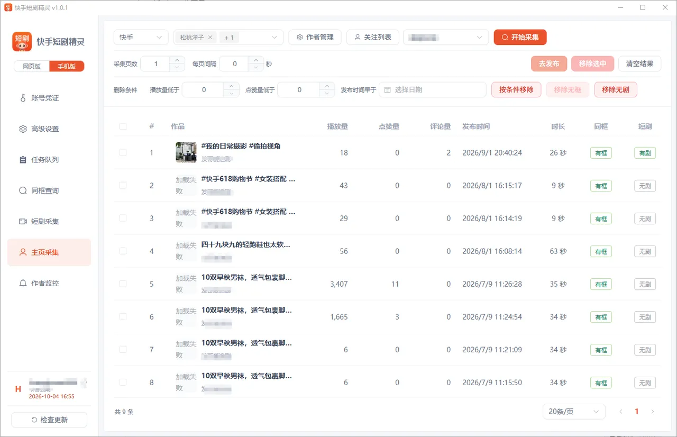
Task: Click the search icon in 开始采集
Action: pyautogui.click(x=505, y=38)
